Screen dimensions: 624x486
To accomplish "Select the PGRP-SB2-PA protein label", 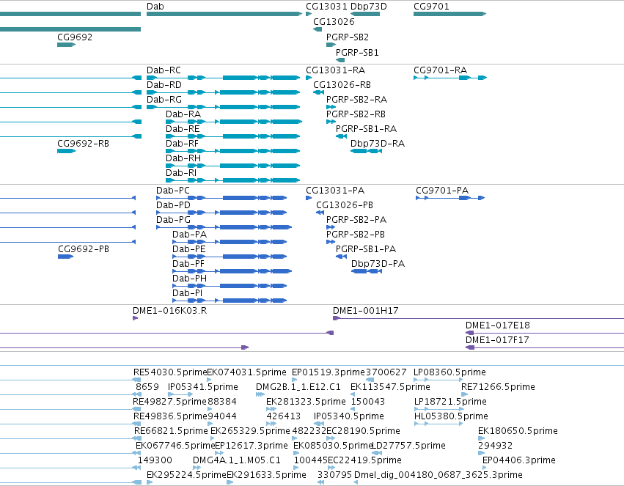I will (356, 220).
